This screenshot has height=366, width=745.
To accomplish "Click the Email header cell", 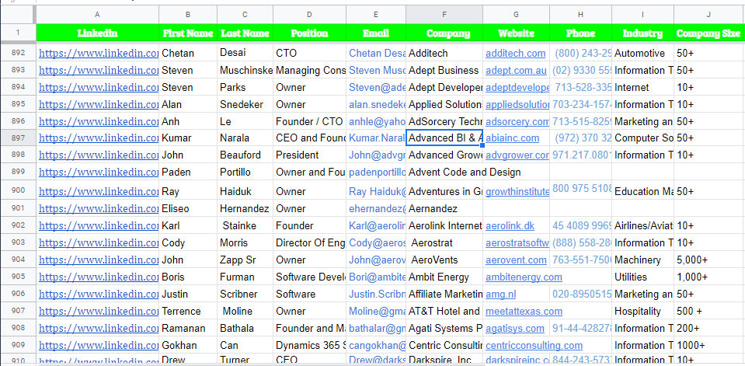I will pos(376,33).
